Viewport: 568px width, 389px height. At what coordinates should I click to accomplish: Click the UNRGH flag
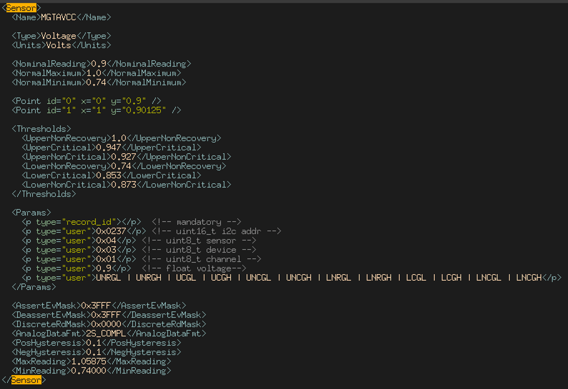pos(149,278)
